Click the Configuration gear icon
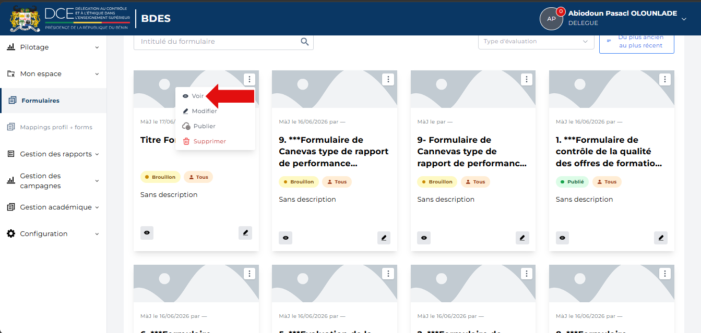 pyautogui.click(x=11, y=233)
